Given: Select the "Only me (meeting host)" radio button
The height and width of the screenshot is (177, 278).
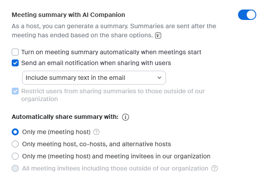Looking at the screenshot, I should (x=15, y=132).
